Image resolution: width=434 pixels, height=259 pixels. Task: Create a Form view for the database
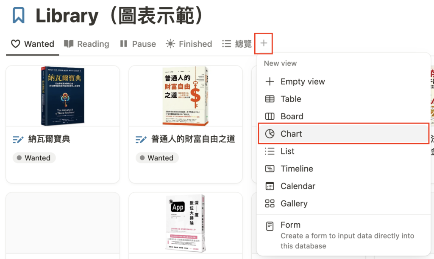click(290, 225)
